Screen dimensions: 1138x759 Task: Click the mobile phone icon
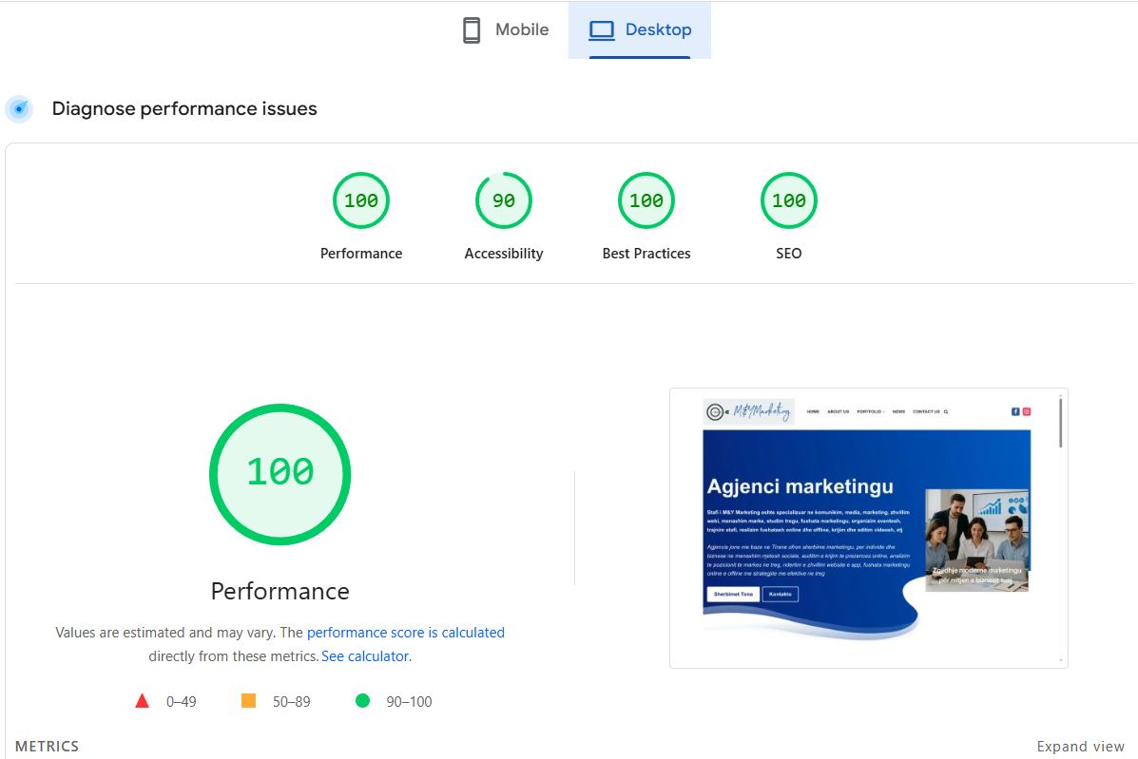click(472, 30)
